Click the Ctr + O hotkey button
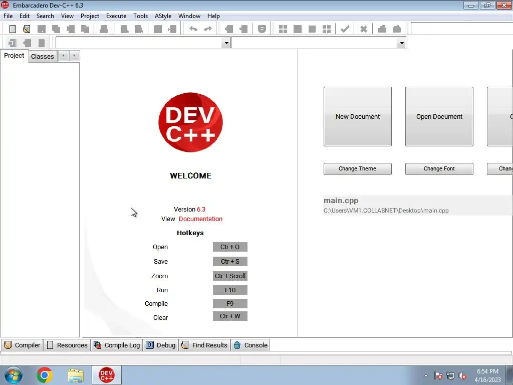The height and width of the screenshot is (385, 513). (230, 247)
